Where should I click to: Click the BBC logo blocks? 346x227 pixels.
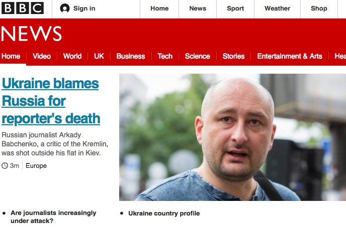click(23, 8)
